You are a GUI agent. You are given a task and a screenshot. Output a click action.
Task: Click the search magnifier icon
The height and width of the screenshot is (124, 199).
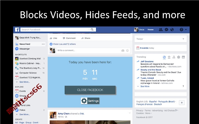pyautogui.click(x=92, y=29)
